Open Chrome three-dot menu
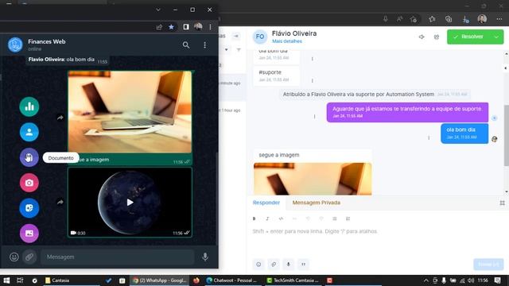Viewport: 509px width, 286px height. point(210,27)
